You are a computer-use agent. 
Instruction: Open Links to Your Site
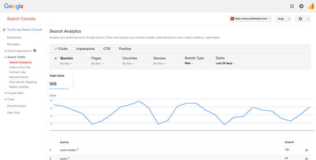(20, 67)
